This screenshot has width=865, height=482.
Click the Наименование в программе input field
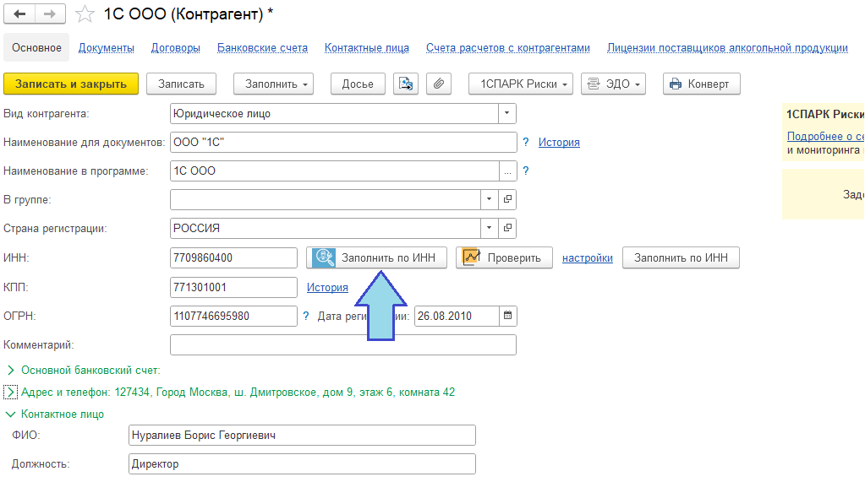click(x=334, y=171)
